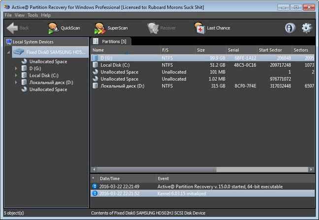This screenshot has width=319, height=220.
Task: Open the File menu
Action: coord(8,15)
